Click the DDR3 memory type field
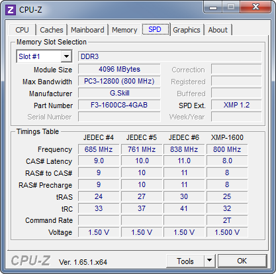 (169, 56)
